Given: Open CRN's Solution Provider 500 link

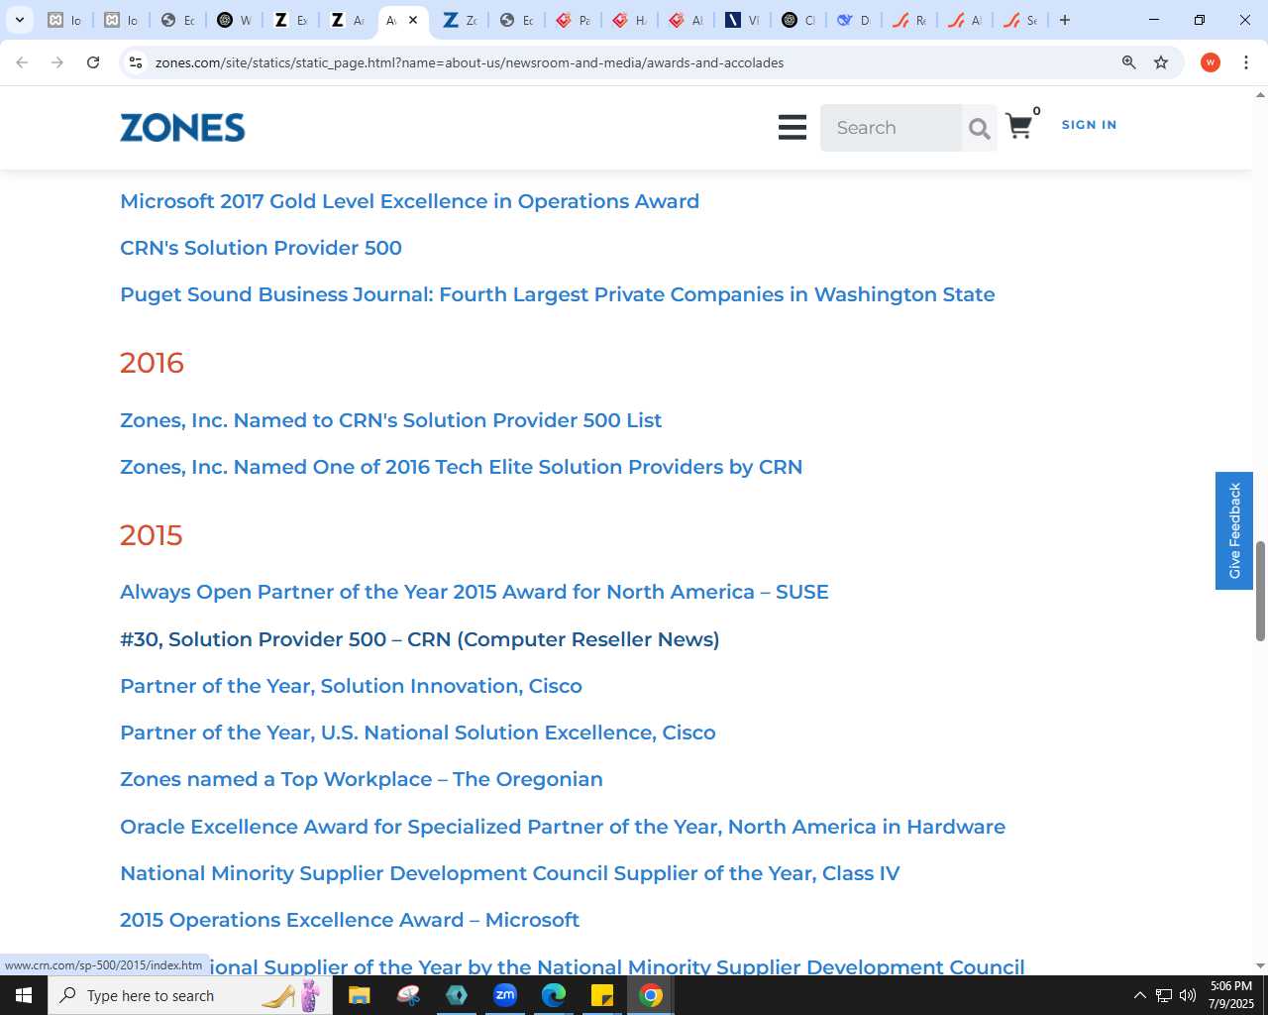Looking at the screenshot, I should (261, 248).
